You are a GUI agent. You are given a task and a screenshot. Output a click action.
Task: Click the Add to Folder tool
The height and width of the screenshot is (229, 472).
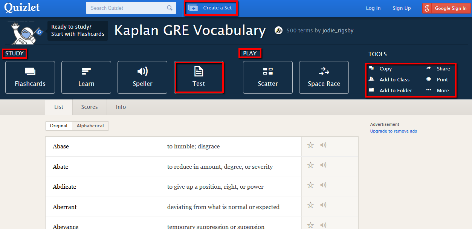pyautogui.click(x=391, y=90)
